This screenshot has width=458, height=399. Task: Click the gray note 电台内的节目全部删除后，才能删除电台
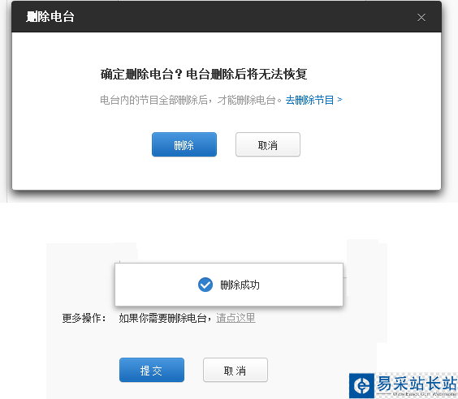click(x=191, y=100)
